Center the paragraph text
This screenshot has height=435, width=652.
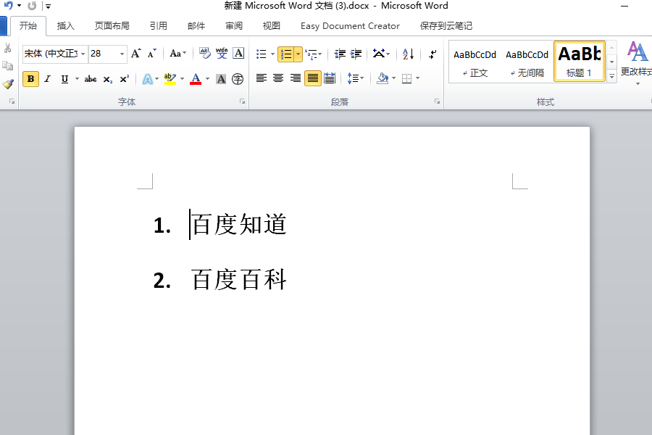click(x=278, y=78)
